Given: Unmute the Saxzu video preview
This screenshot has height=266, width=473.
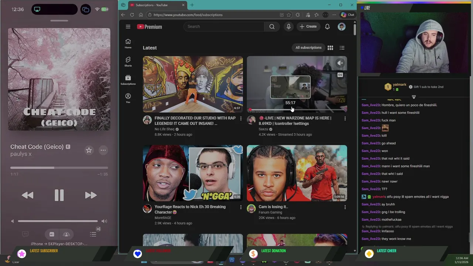Looking at the screenshot, I should tap(340, 63).
